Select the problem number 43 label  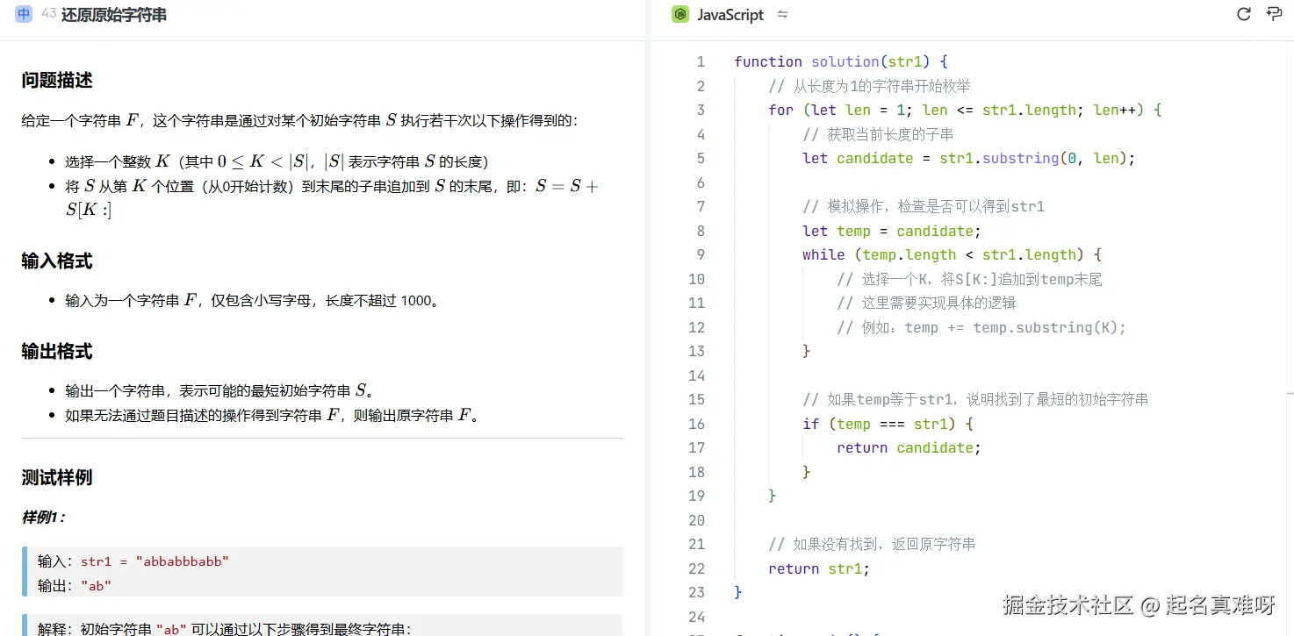[x=48, y=14]
